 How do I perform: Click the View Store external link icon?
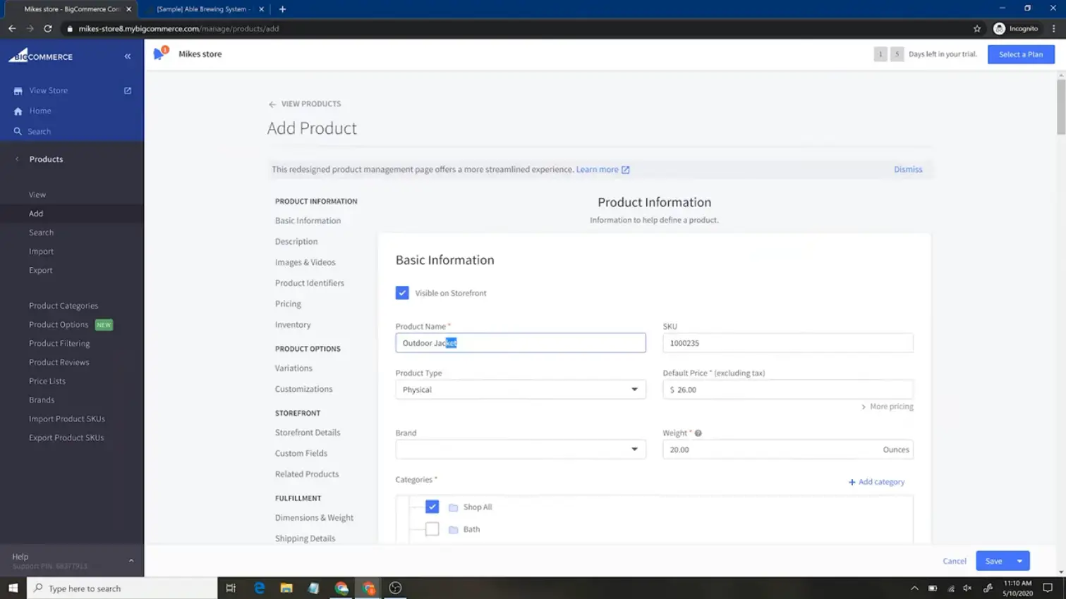click(128, 90)
